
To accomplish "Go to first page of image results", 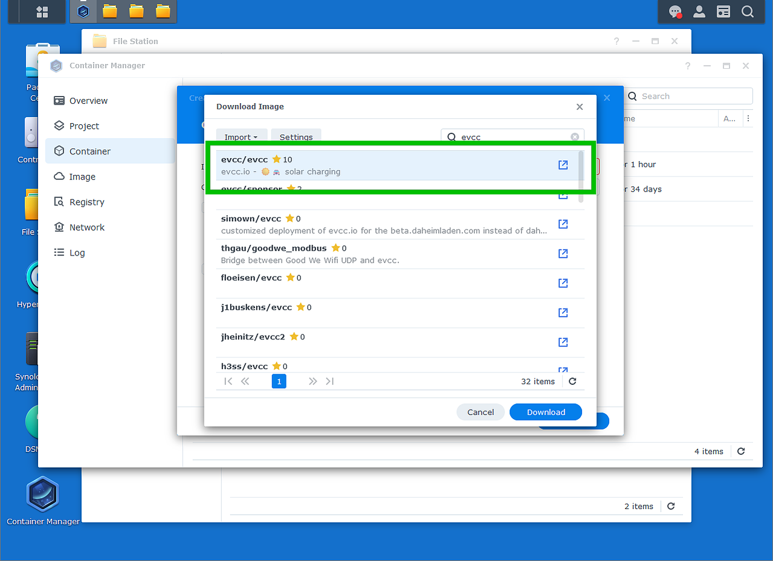I will tap(228, 382).
